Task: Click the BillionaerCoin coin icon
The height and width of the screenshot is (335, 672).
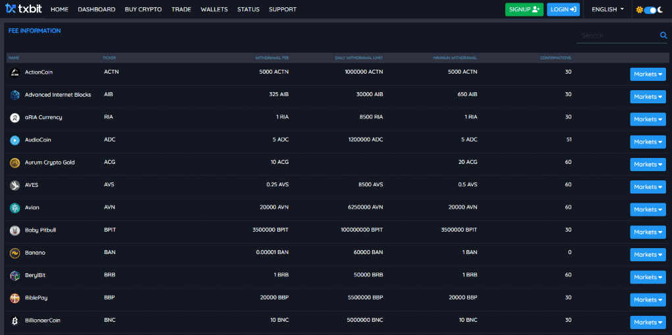Action: point(14,321)
